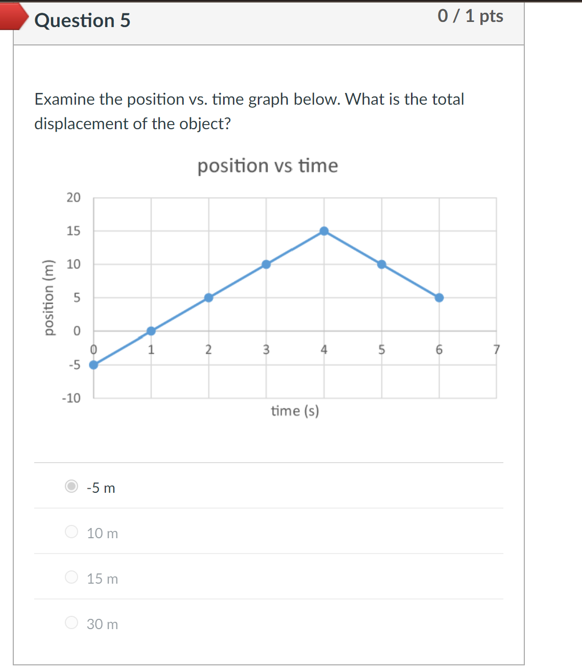Click the data point at 0 seconds
Viewport: 582px width, 672px height.
[x=93, y=364]
